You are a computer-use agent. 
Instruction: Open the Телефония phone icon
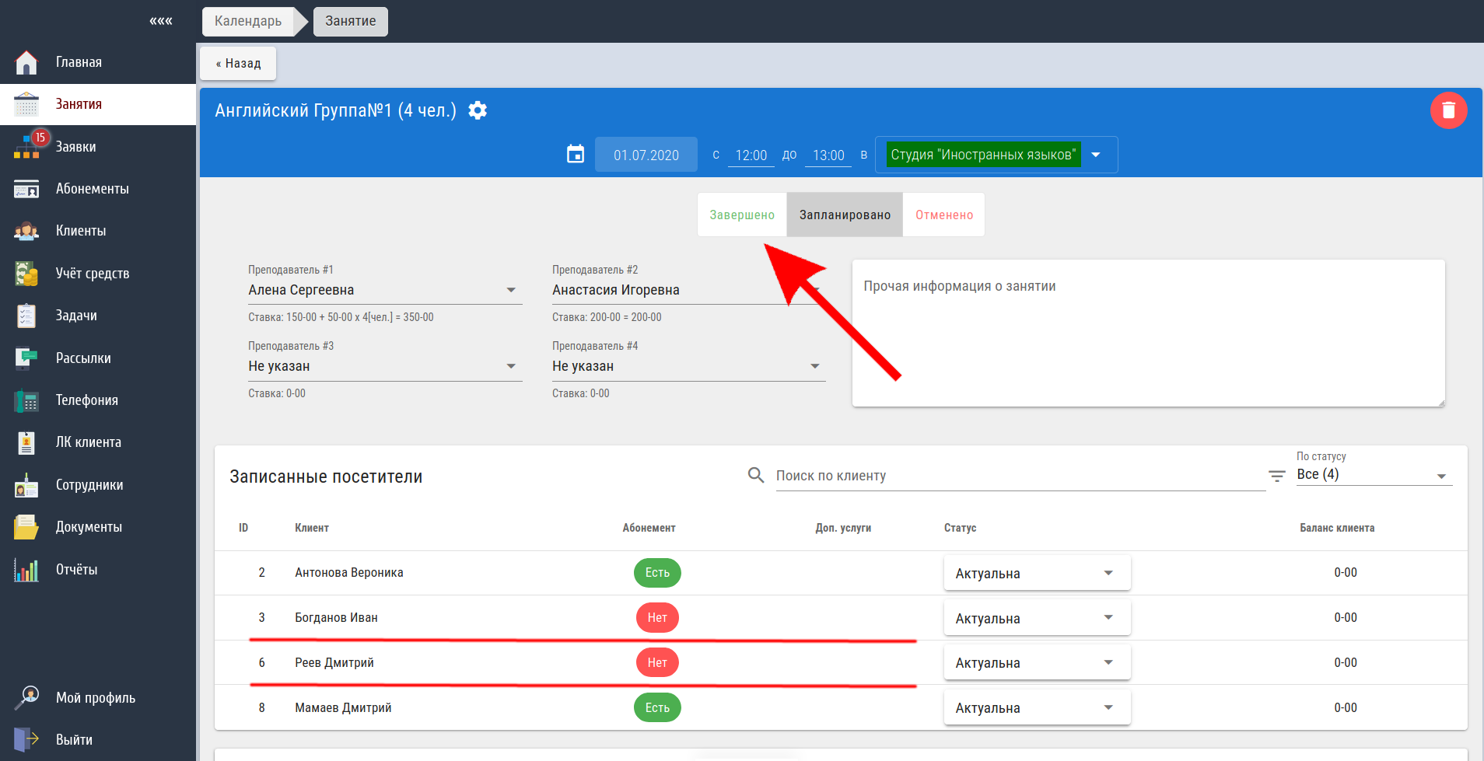pyautogui.click(x=26, y=400)
